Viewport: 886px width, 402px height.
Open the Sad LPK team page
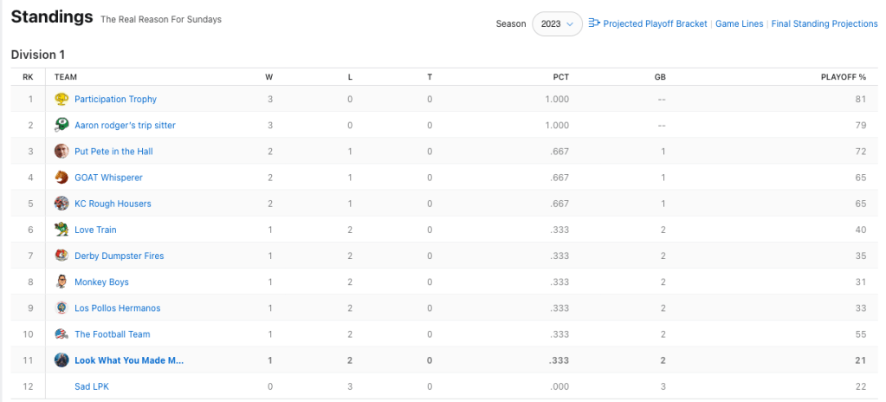click(92, 386)
